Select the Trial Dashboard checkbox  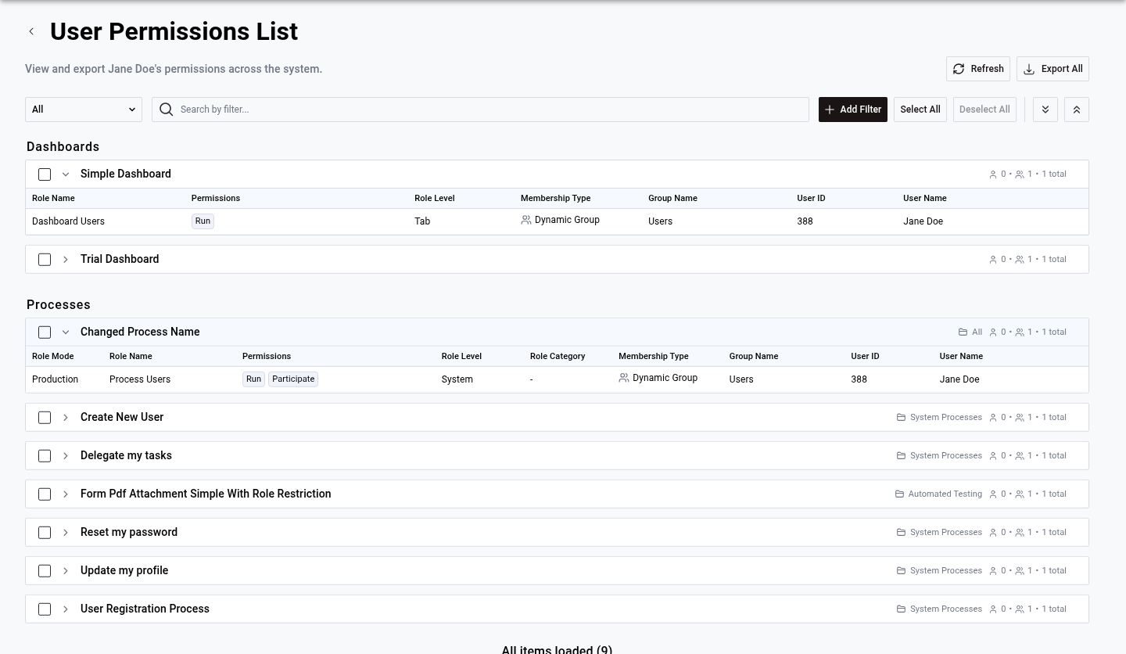45,259
